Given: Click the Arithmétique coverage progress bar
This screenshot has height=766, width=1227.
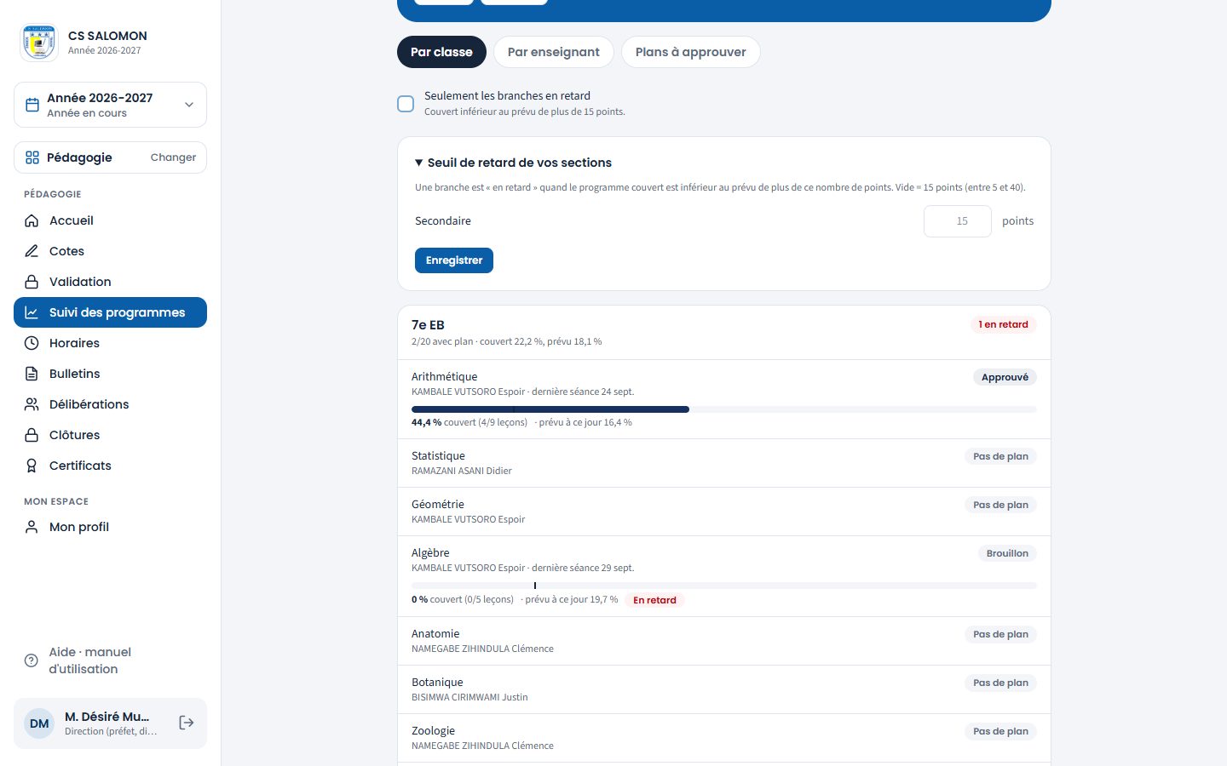Looking at the screenshot, I should pyautogui.click(x=724, y=409).
